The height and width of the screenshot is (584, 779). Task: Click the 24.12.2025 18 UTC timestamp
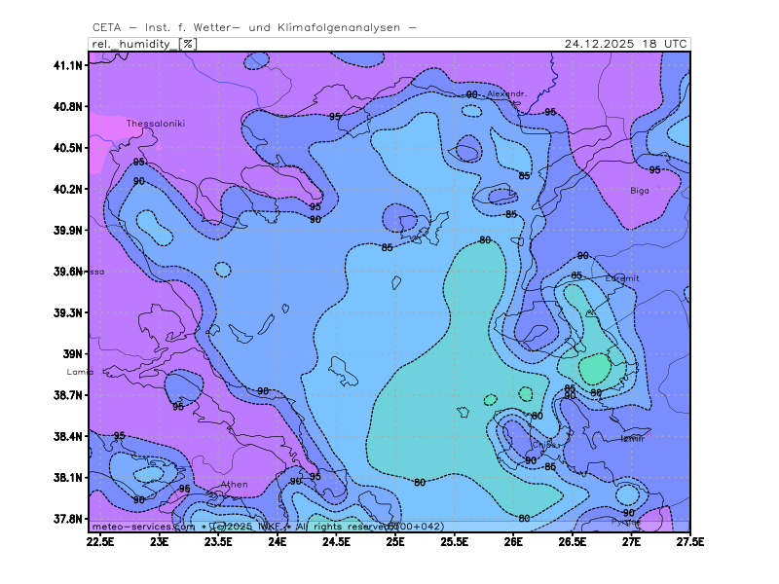[626, 44]
